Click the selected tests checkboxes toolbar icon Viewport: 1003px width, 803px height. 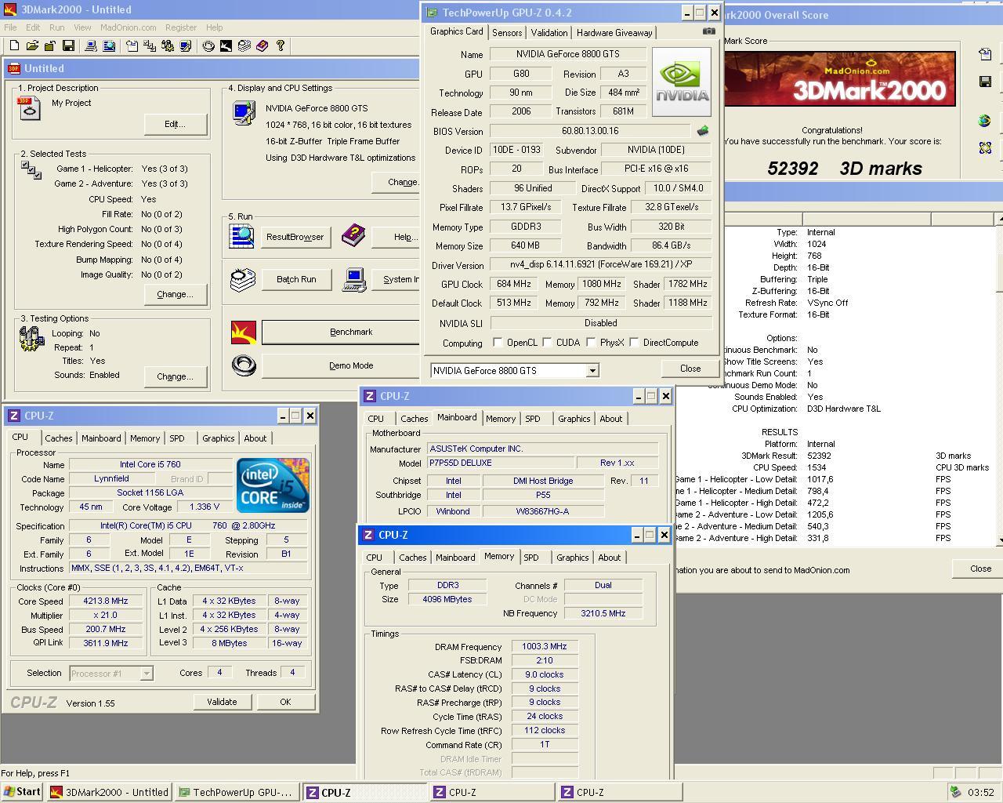pyautogui.click(x=150, y=46)
